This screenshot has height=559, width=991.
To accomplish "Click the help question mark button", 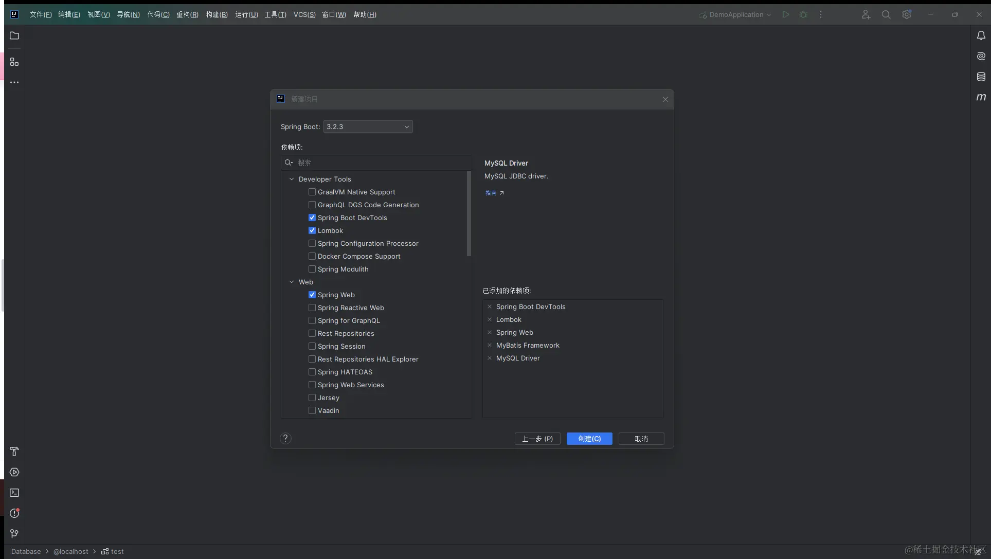I will pos(285,438).
